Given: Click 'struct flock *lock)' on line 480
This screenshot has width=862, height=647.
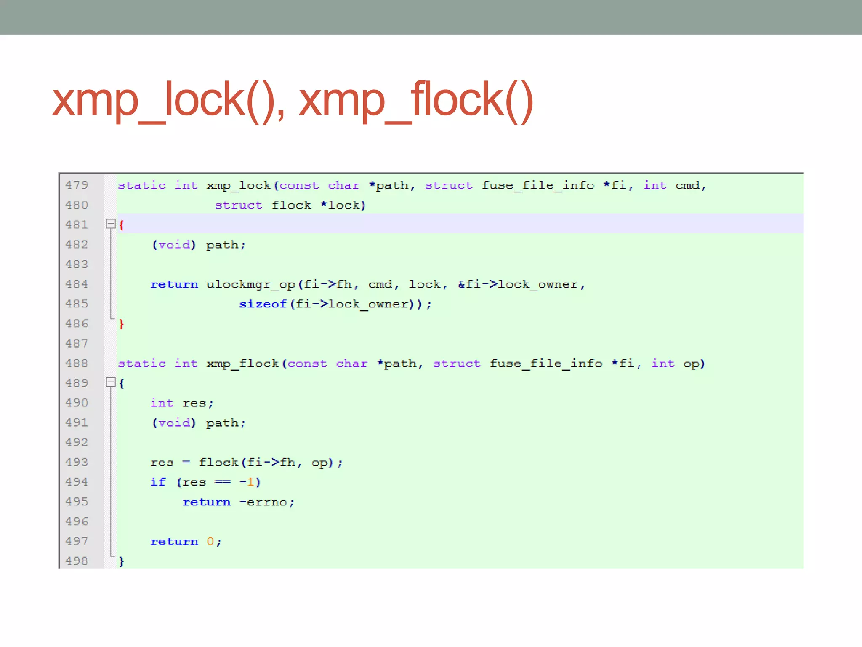Looking at the screenshot, I should [x=290, y=205].
